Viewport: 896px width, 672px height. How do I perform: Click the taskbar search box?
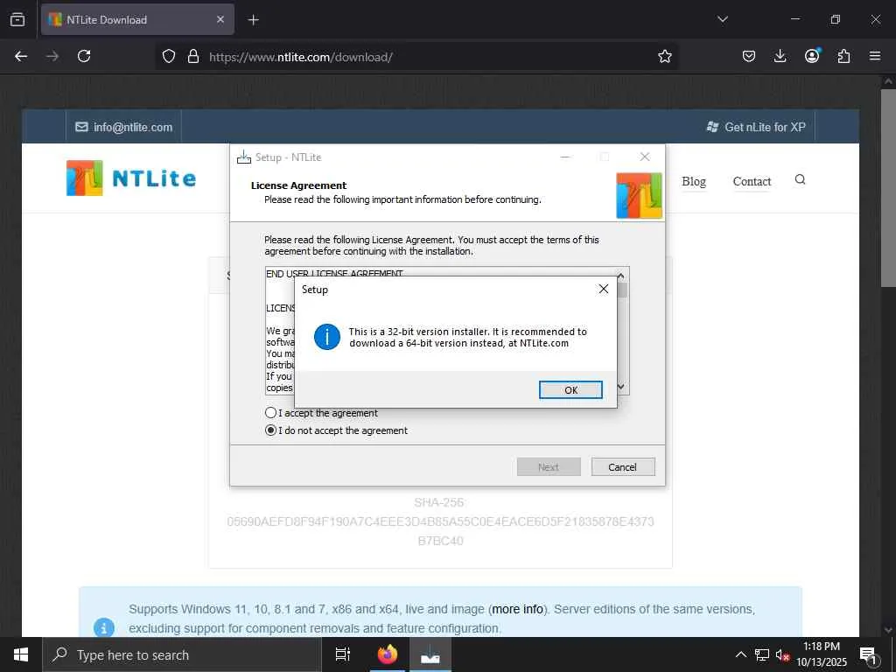click(x=182, y=654)
